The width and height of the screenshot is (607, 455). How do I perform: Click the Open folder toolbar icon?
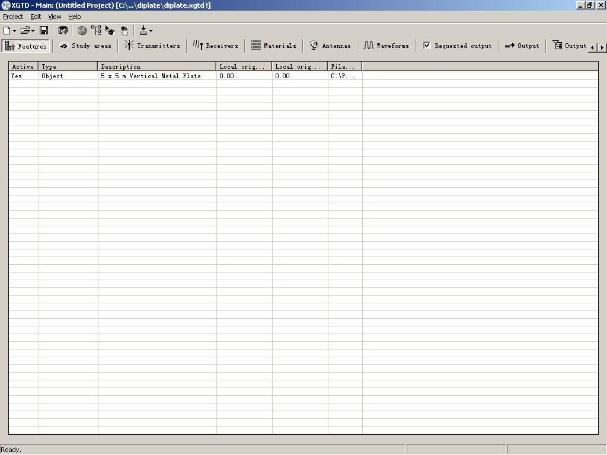[x=25, y=31]
